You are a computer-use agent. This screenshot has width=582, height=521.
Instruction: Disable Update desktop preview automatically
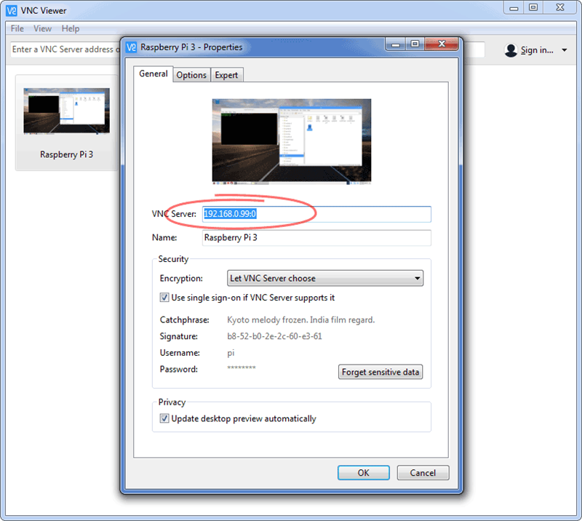pyautogui.click(x=164, y=418)
